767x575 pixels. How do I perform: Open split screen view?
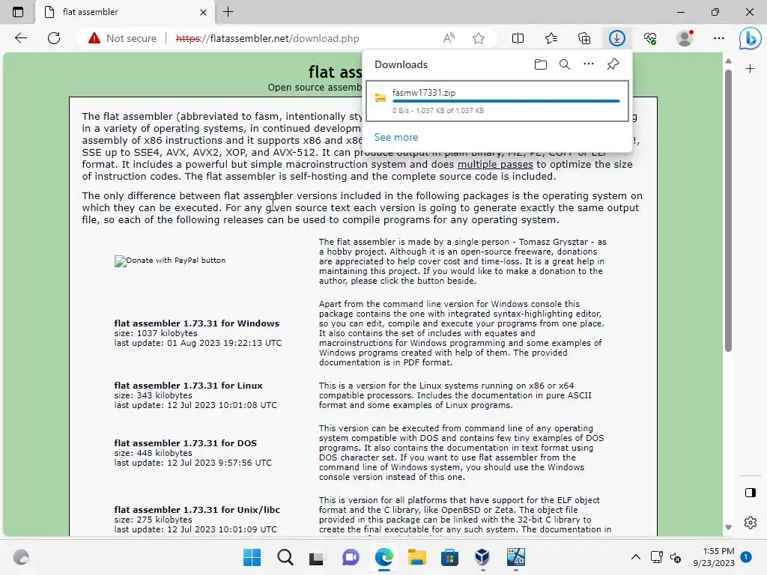click(518, 38)
